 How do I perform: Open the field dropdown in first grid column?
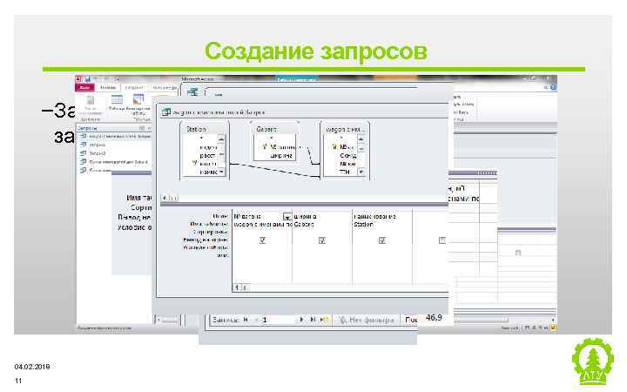[x=287, y=217]
